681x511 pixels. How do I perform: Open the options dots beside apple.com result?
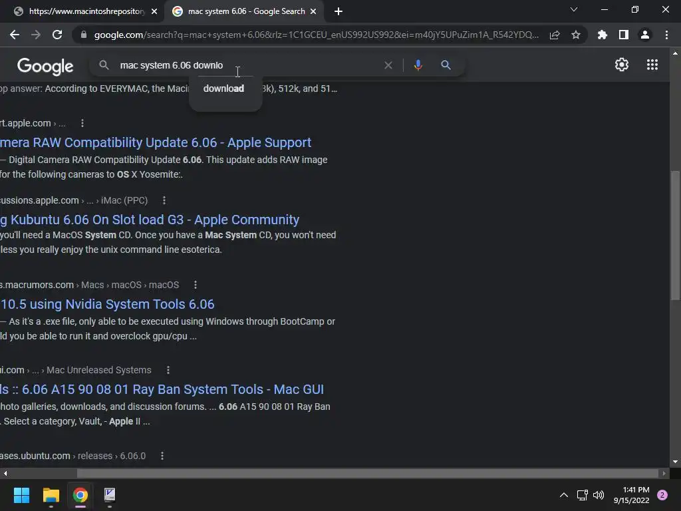click(82, 123)
